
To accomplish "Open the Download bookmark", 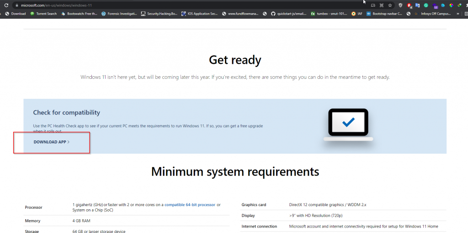I will [16, 14].
